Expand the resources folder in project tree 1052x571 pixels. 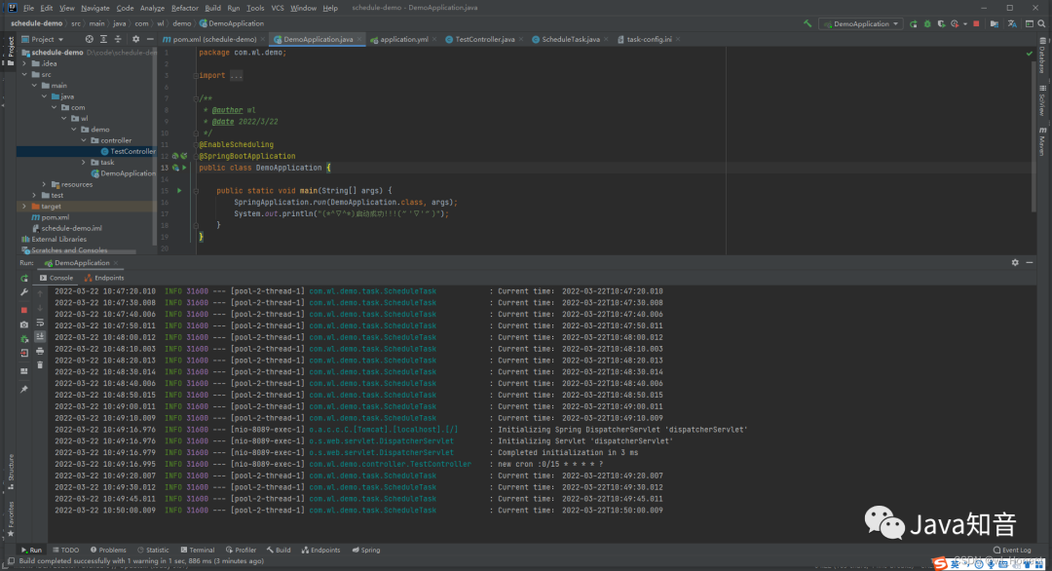click(x=45, y=184)
